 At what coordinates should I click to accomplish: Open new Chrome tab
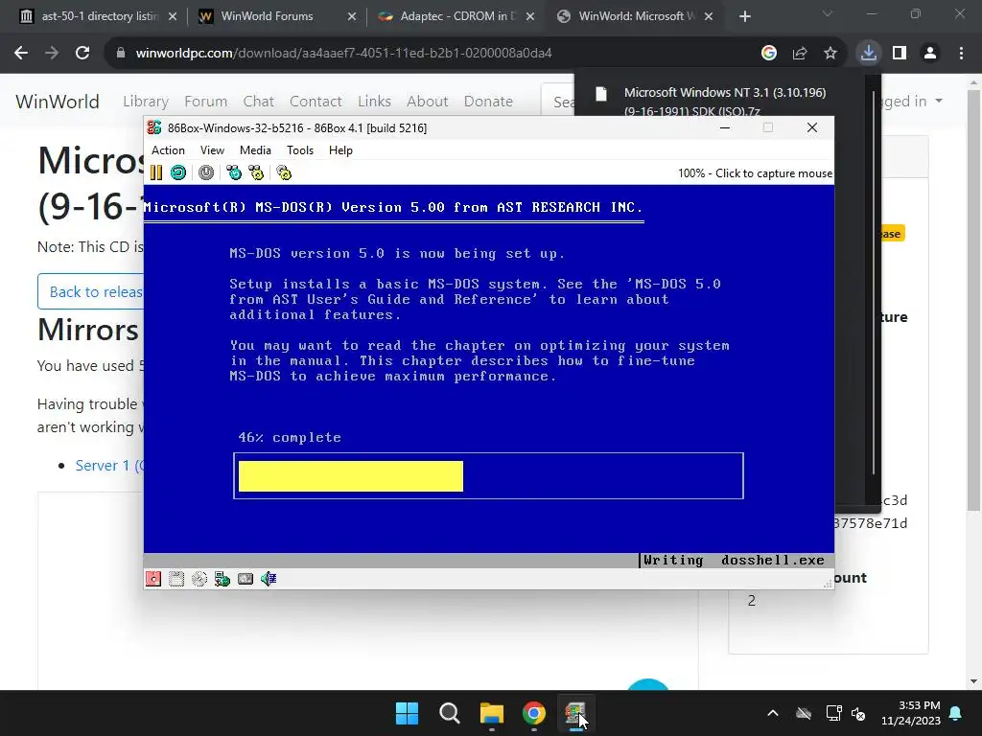pyautogui.click(x=744, y=16)
